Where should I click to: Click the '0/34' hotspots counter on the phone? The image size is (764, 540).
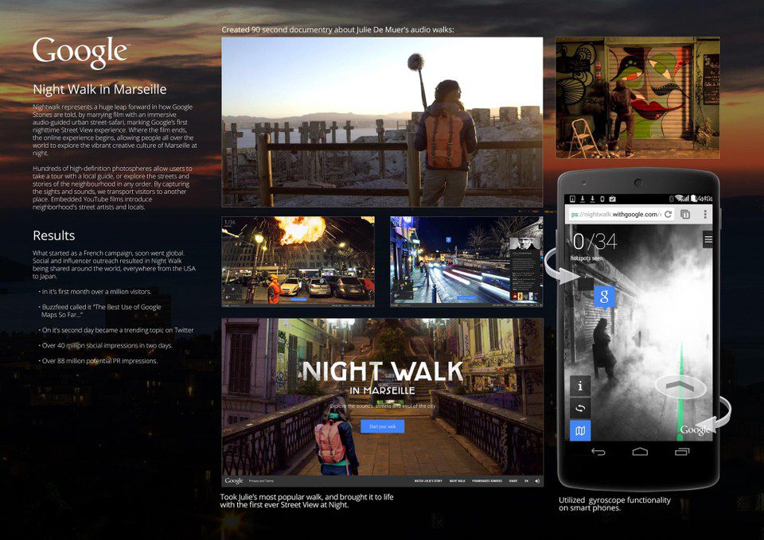coord(594,242)
